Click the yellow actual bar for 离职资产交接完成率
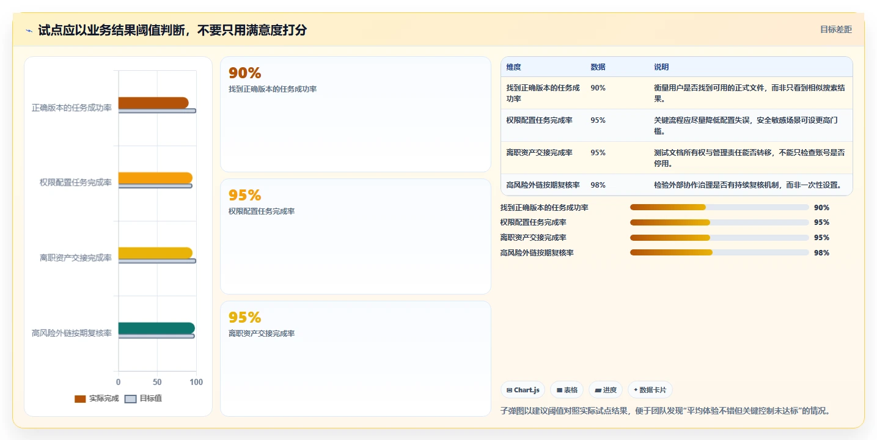The height and width of the screenshot is (440, 877). 155,253
